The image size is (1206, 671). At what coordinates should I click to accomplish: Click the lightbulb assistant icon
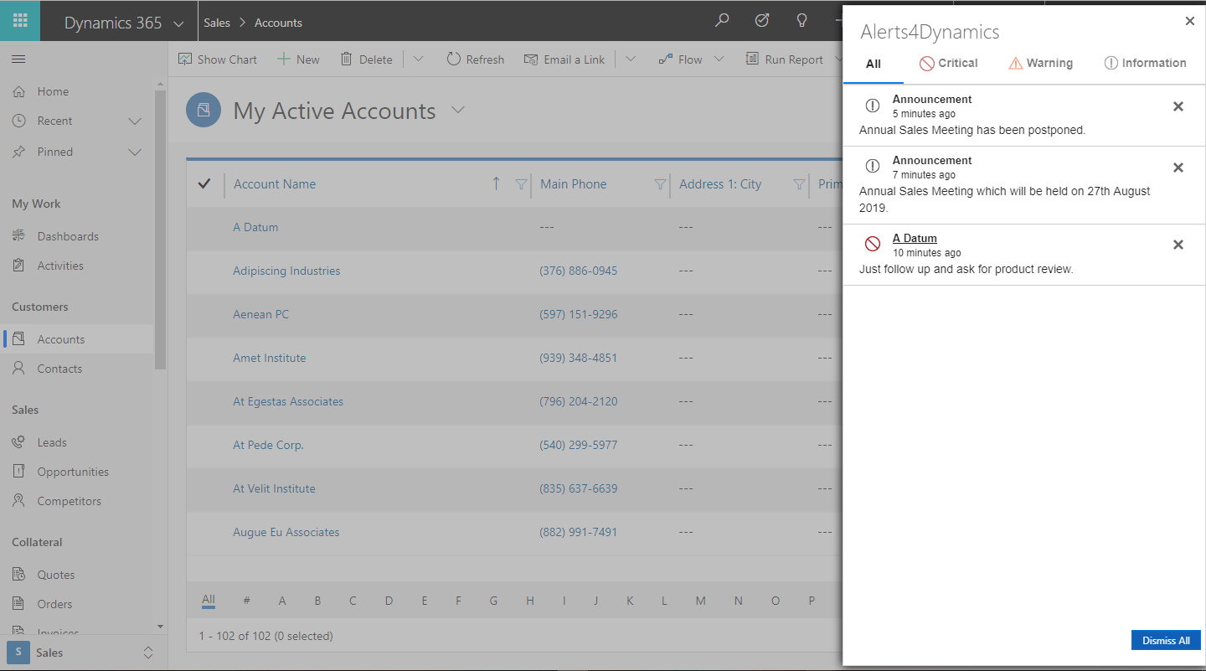coord(801,21)
